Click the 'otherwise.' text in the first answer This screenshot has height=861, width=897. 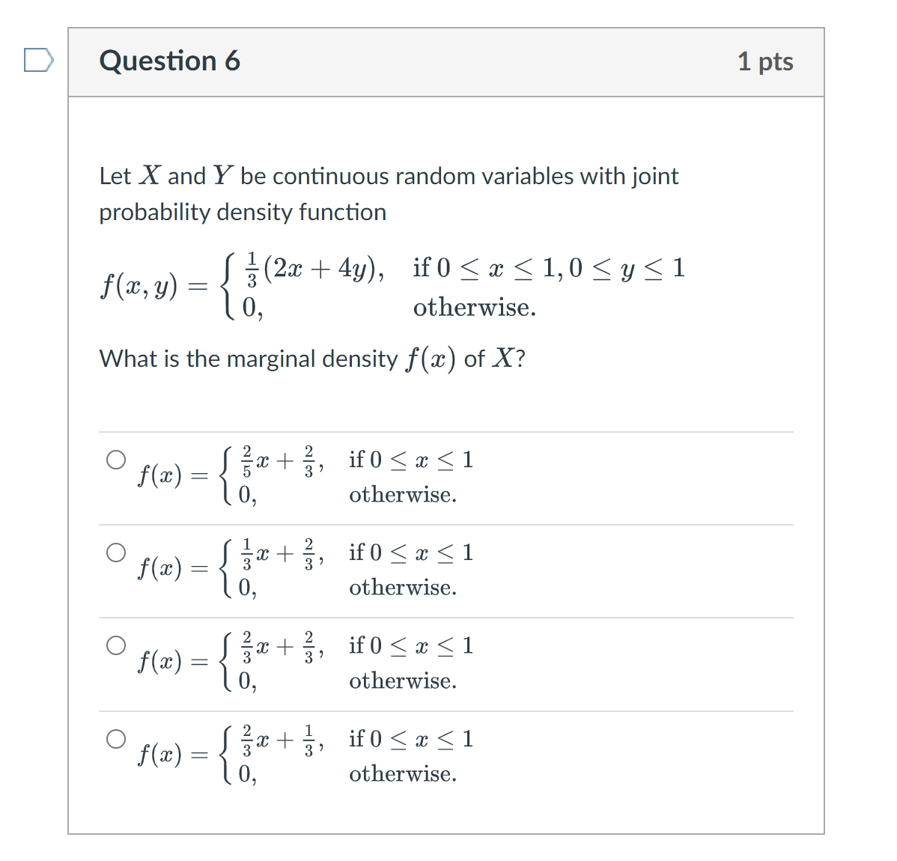pyautogui.click(x=403, y=495)
